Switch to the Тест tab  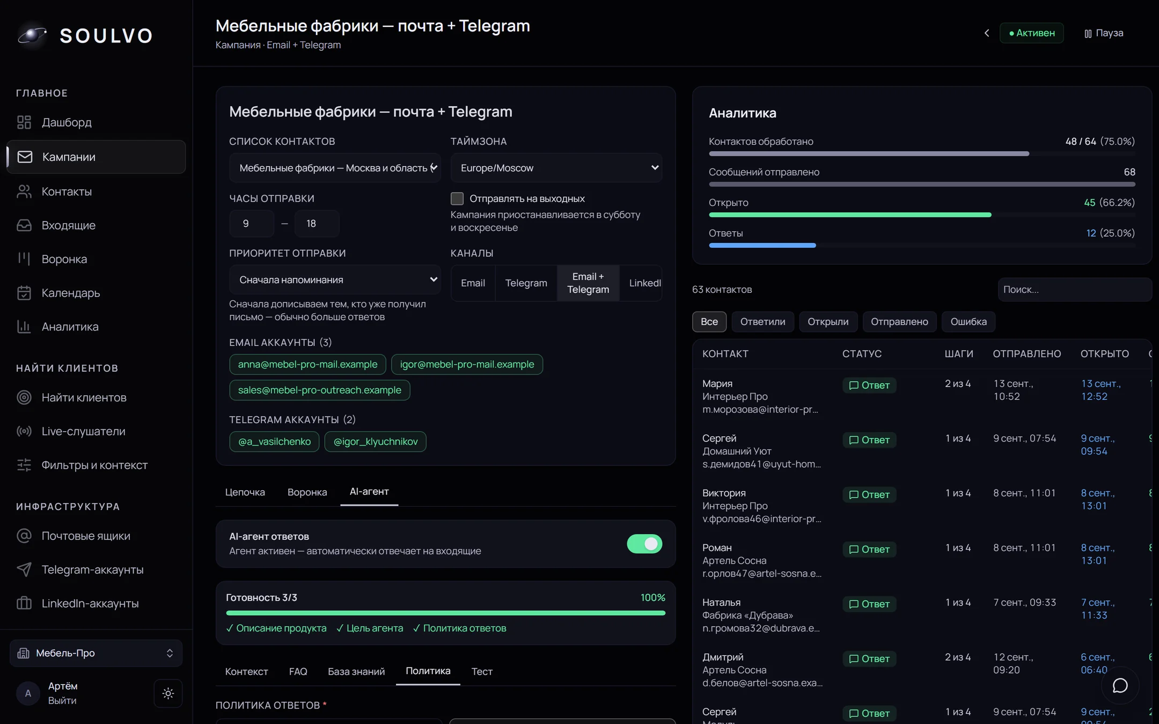pos(482,671)
